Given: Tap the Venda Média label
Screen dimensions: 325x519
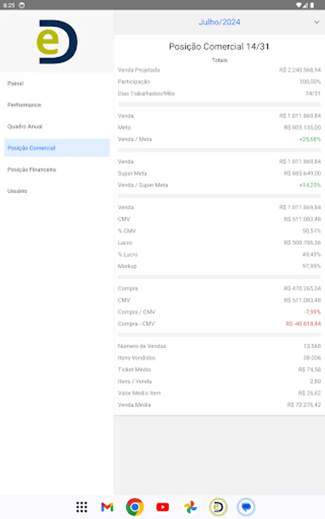Looking at the screenshot, I should coord(134,405).
